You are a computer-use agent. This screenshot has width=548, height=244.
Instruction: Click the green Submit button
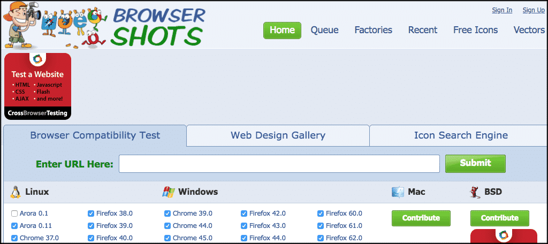(475, 163)
